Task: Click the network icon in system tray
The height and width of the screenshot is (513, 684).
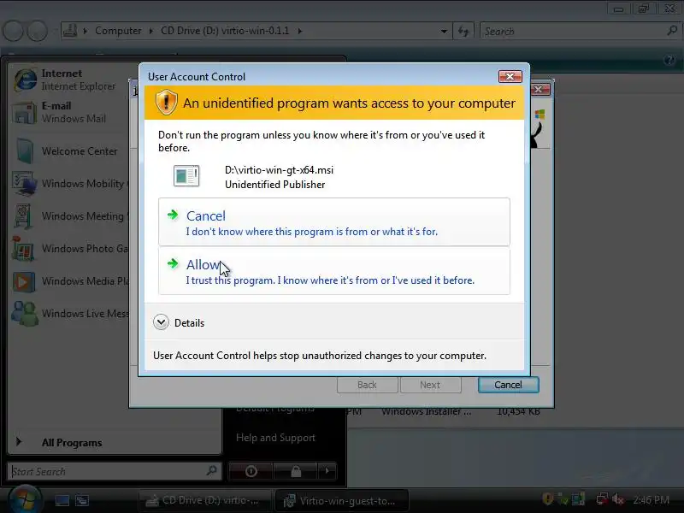Action: [603, 498]
